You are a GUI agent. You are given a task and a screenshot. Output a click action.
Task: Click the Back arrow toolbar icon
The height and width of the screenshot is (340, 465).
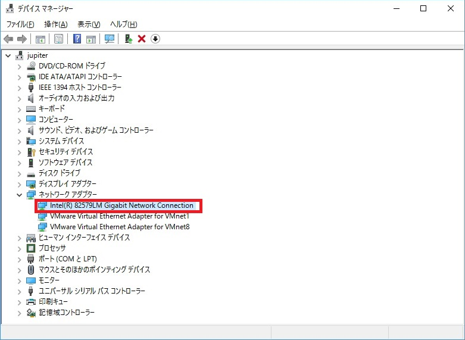coord(8,39)
